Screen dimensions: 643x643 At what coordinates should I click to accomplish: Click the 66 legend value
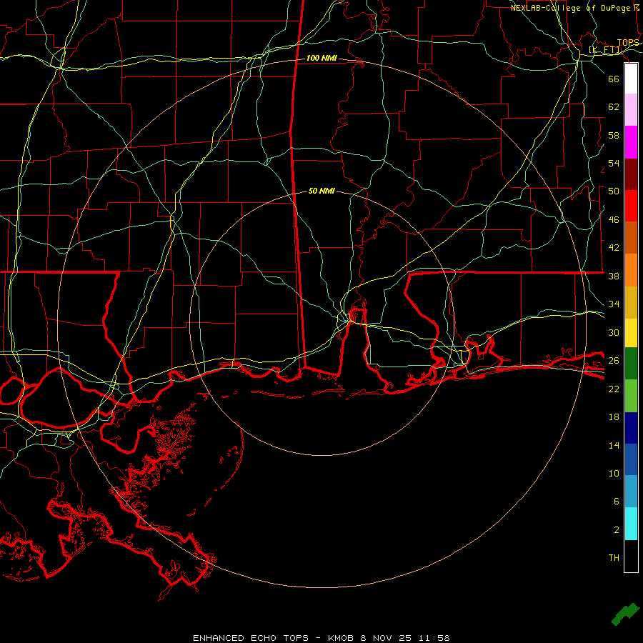point(614,79)
